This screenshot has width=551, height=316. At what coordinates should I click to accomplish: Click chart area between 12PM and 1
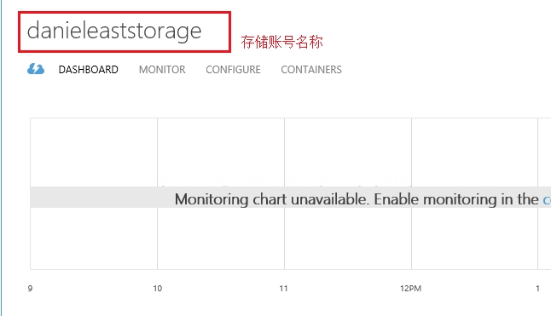[x=475, y=152]
